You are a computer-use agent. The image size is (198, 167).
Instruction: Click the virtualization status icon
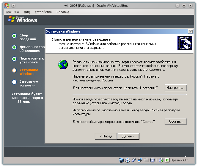152,160
